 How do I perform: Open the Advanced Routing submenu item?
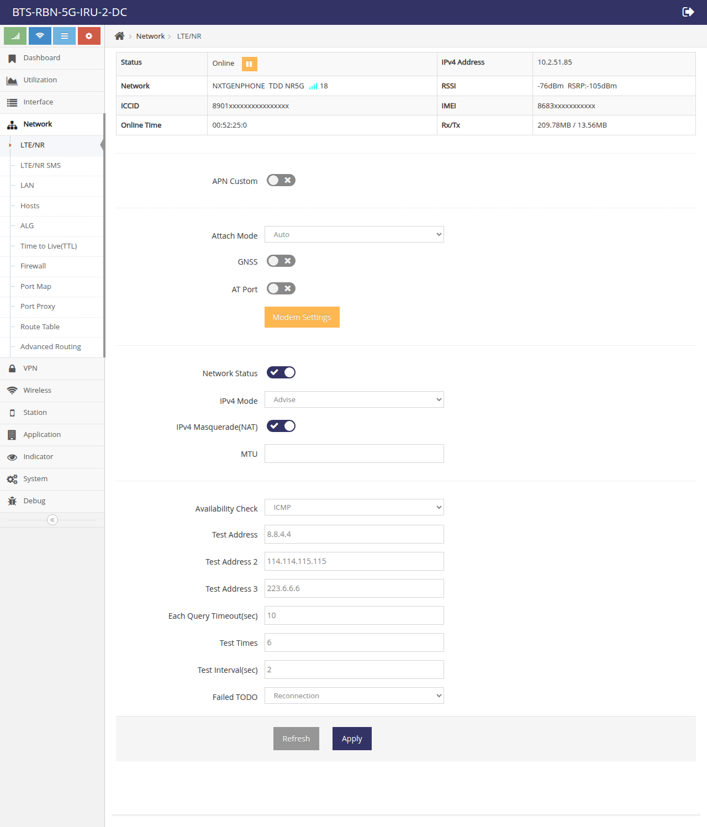pyautogui.click(x=51, y=346)
